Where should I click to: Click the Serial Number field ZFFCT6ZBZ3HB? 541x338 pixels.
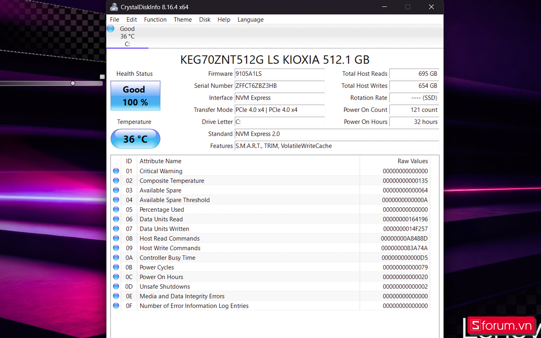(x=280, y=86)
